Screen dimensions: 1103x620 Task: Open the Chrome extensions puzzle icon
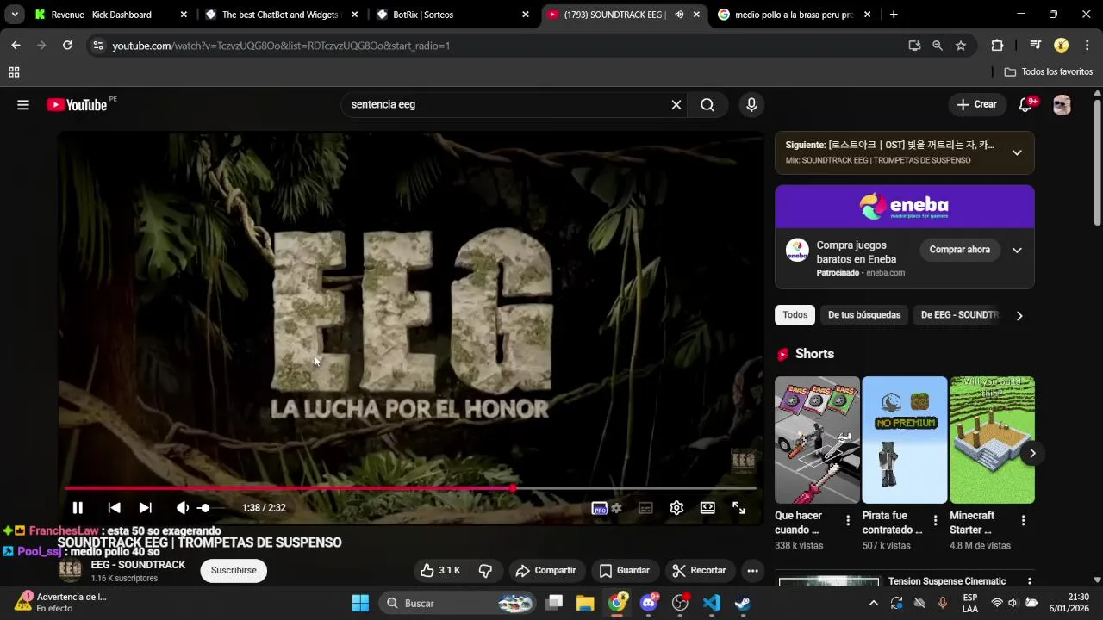pos(997,46)
